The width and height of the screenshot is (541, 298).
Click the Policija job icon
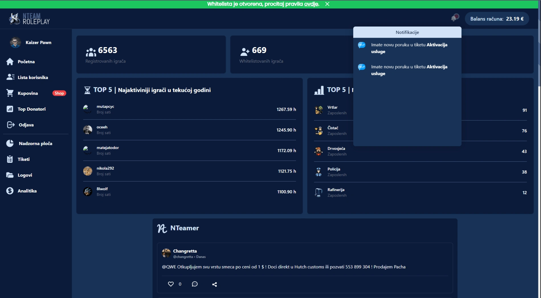319,172
